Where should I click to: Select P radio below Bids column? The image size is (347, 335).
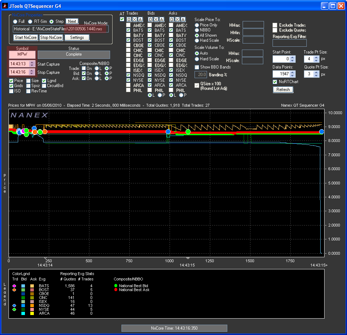point(160,95)
